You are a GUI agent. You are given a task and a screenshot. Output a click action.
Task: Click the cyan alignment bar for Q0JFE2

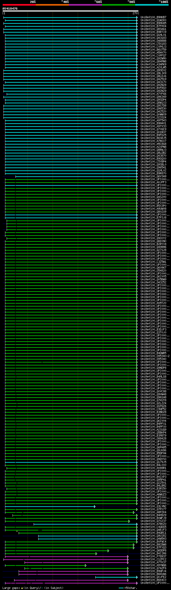pos(116,577)
